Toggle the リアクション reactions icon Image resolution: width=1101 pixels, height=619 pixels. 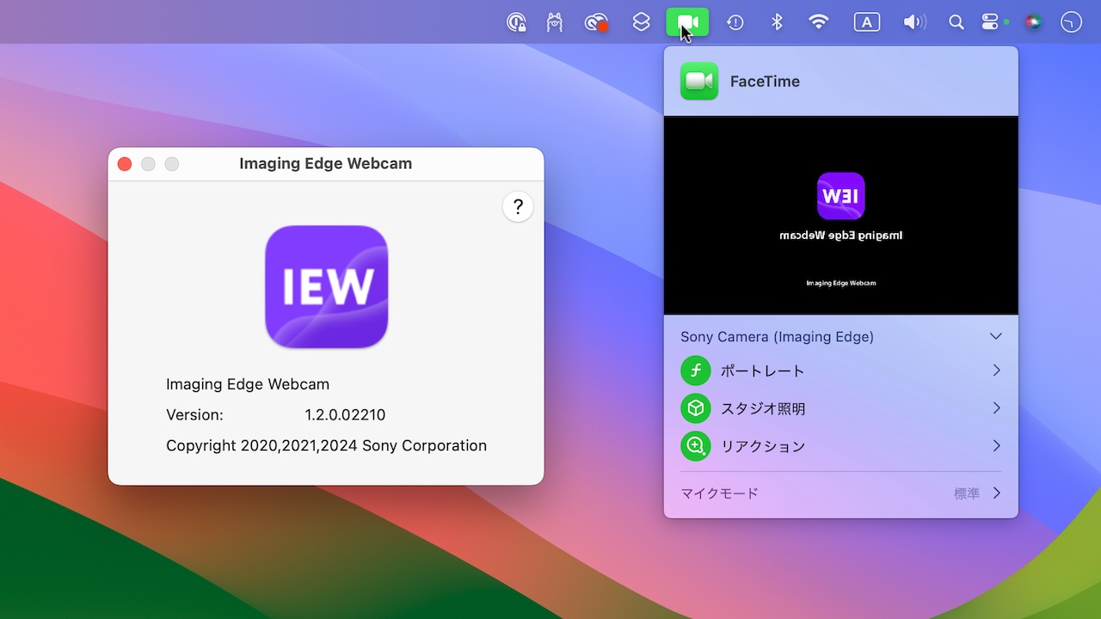696,446
